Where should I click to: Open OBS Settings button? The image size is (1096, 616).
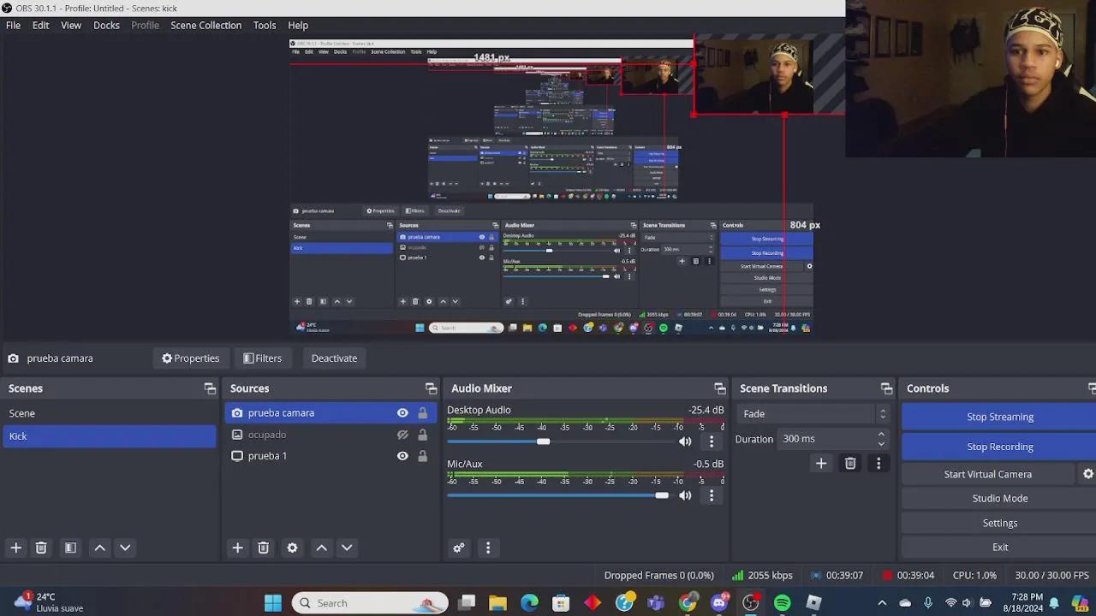(x=999, y=523)
